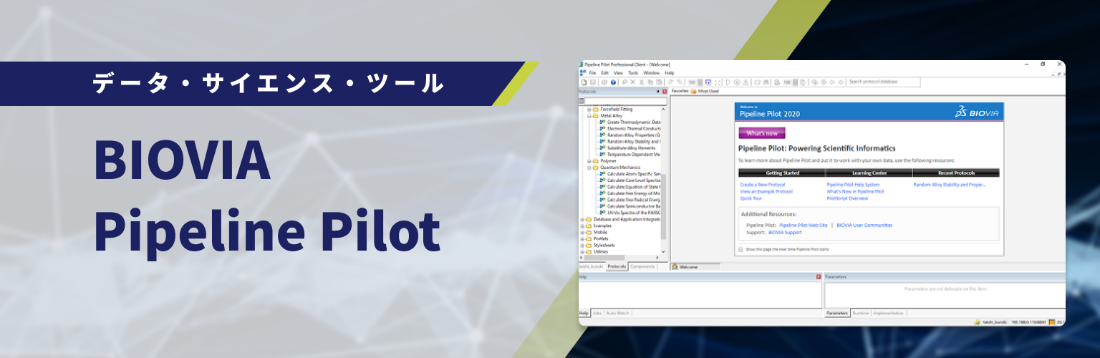Open Pipeline Pilot Web Site link
The image size is (1100, 358).
pyautogui.click(x=804, y=225)
